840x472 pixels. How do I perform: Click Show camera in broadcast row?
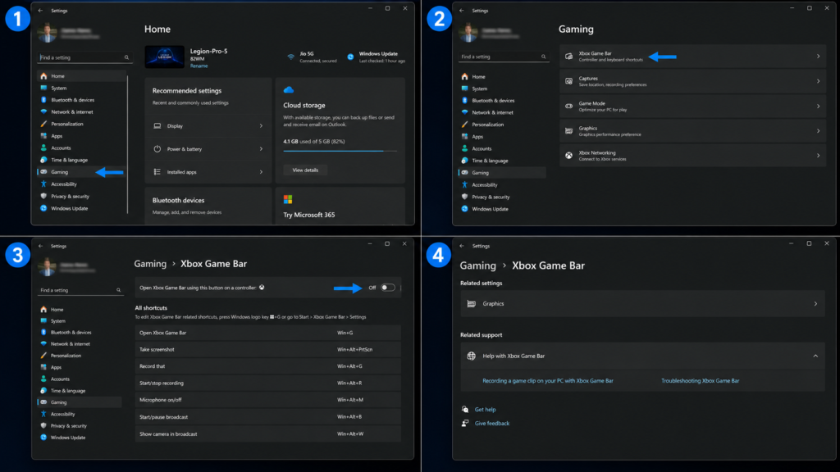[268, 434]
